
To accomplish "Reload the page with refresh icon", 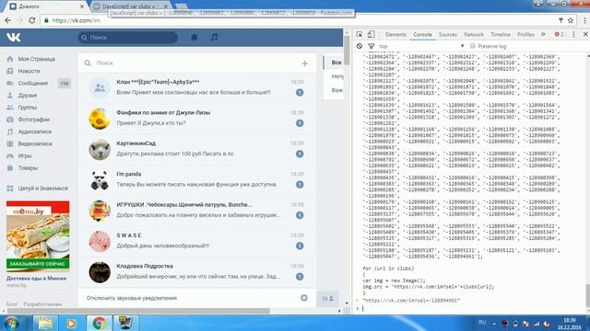I will pyautogui.click(x=32, y=20).
